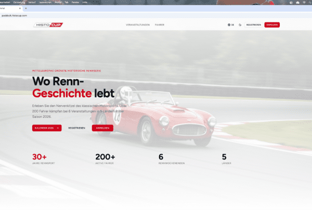Click Registrieren below the hero text
The height and width of the screenshot is (210, 312).
point(76,128)
